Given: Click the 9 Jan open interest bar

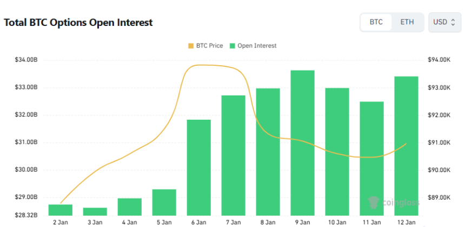Looking at the screenshot, I should 302,143.
